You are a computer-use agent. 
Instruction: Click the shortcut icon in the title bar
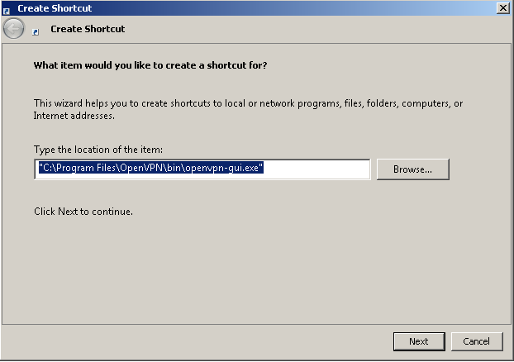coord(7,11)
